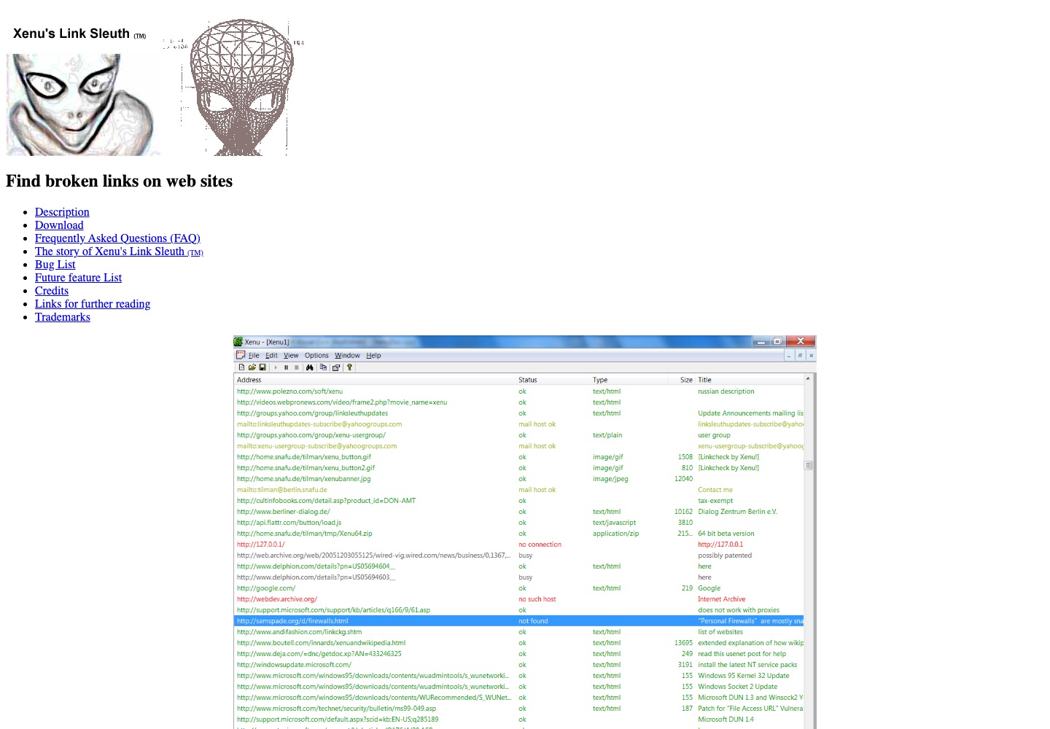Screen dimensions: 1050x729
Task: Select the highlighted samspade.org firewalls.html row
Action: (518, 621)
